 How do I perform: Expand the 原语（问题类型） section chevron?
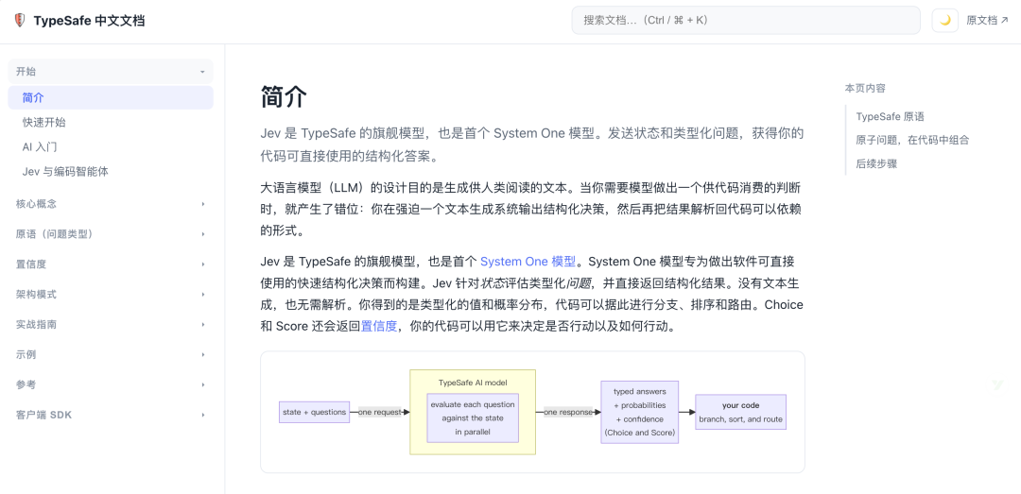202,234
